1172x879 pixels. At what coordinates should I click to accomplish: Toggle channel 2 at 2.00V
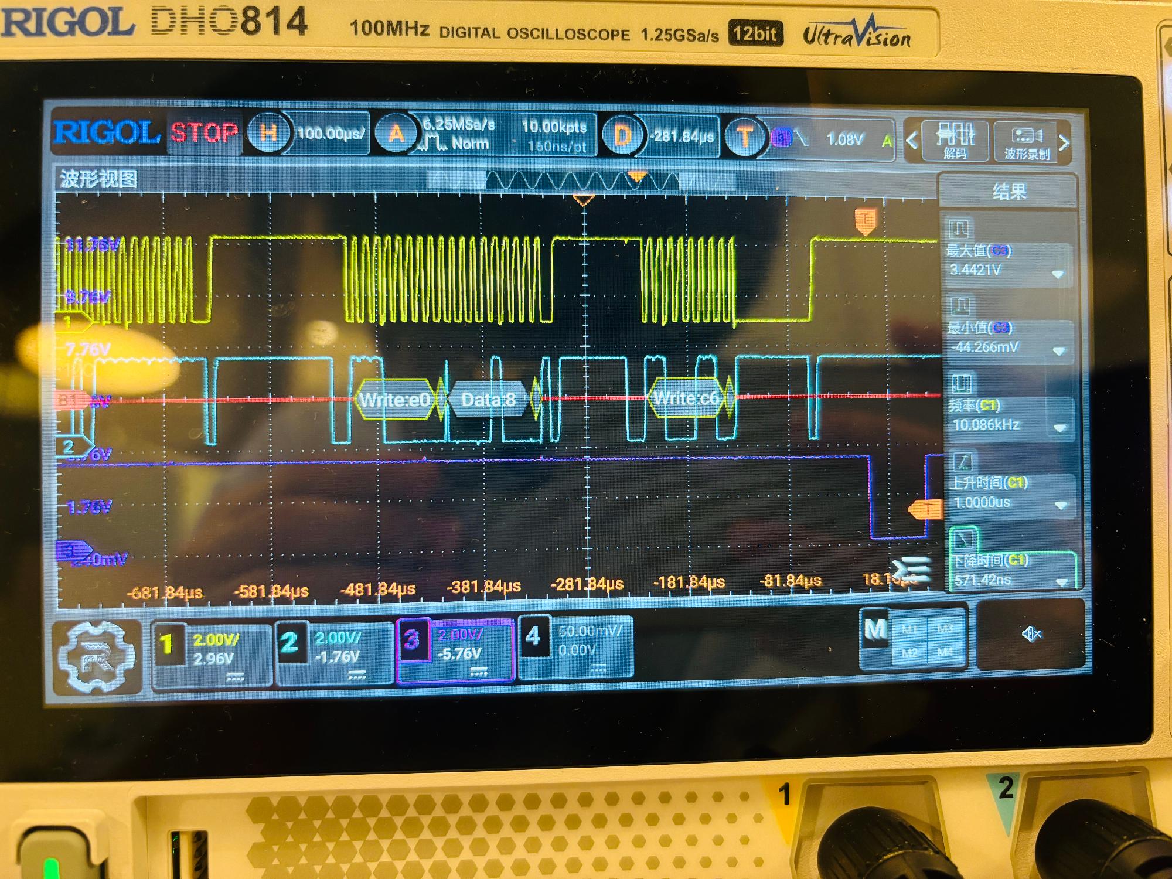pyautogui.click(x=335, y=652)
